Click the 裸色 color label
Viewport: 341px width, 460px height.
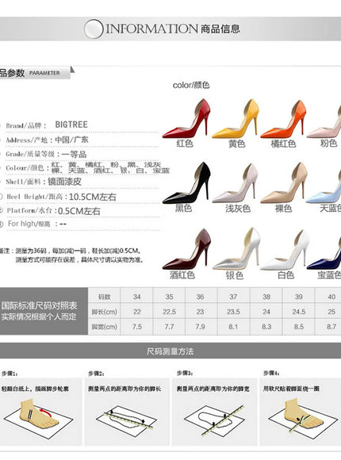[283, 209]
